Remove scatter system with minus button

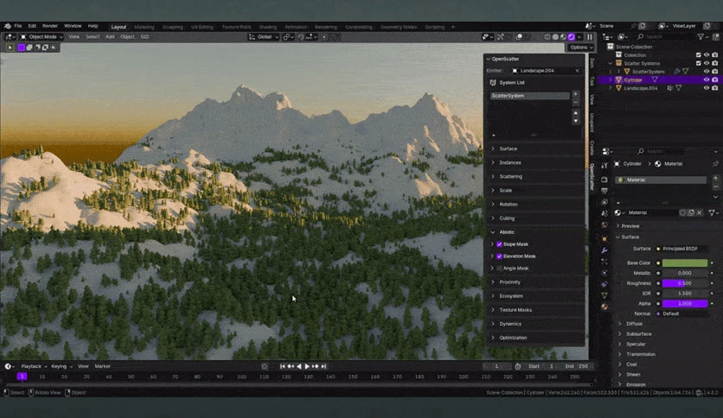[x=575, y=102]
